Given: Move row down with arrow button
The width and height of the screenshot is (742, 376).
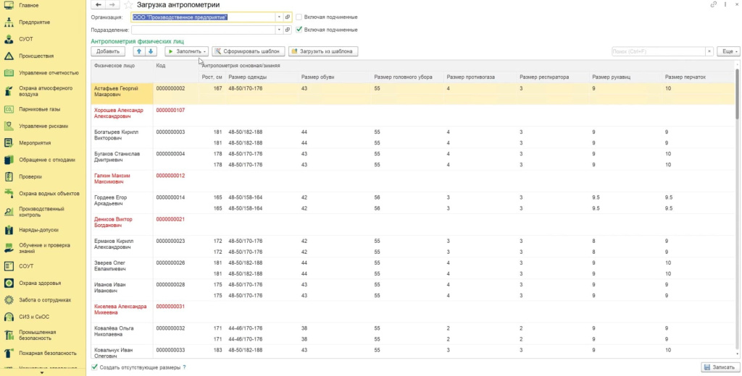Looking at the screenshot, I should (x=151, y=51).
